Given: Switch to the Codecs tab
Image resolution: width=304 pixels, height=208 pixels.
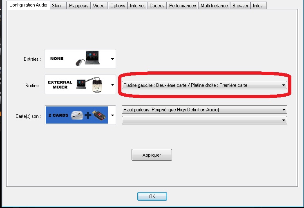Looking at the screenshot, I should tap(157, 6).
